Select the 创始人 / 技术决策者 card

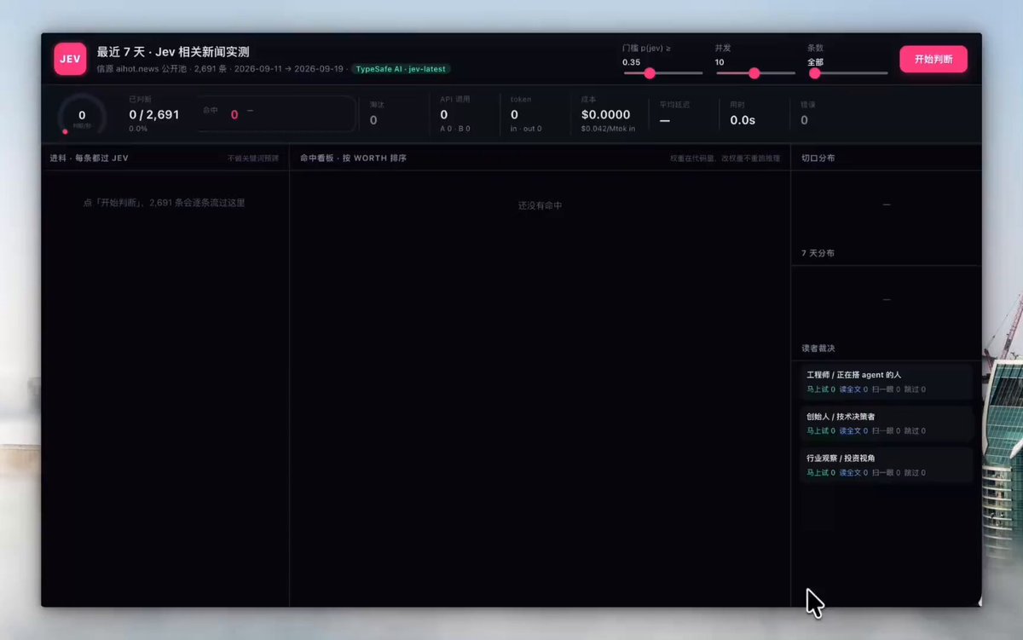pos(887,424)
